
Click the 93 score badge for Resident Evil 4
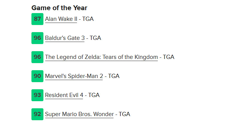pyautogui.click(x=37, y=95)
